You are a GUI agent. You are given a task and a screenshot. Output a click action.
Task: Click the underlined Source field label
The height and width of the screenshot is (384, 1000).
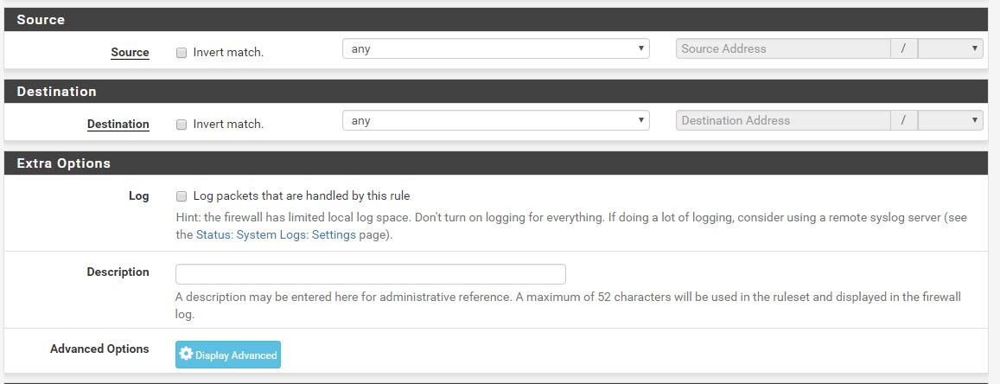[131, 52]
